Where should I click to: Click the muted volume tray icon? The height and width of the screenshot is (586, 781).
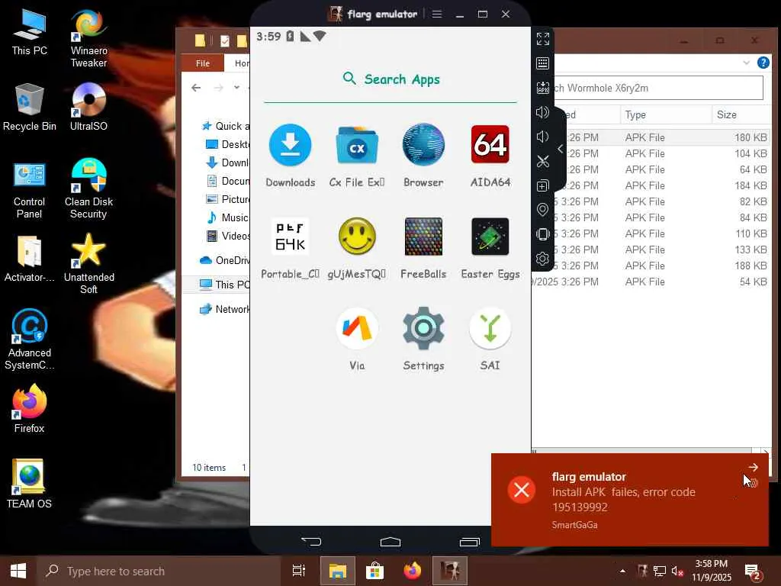[x=677, y=571]
